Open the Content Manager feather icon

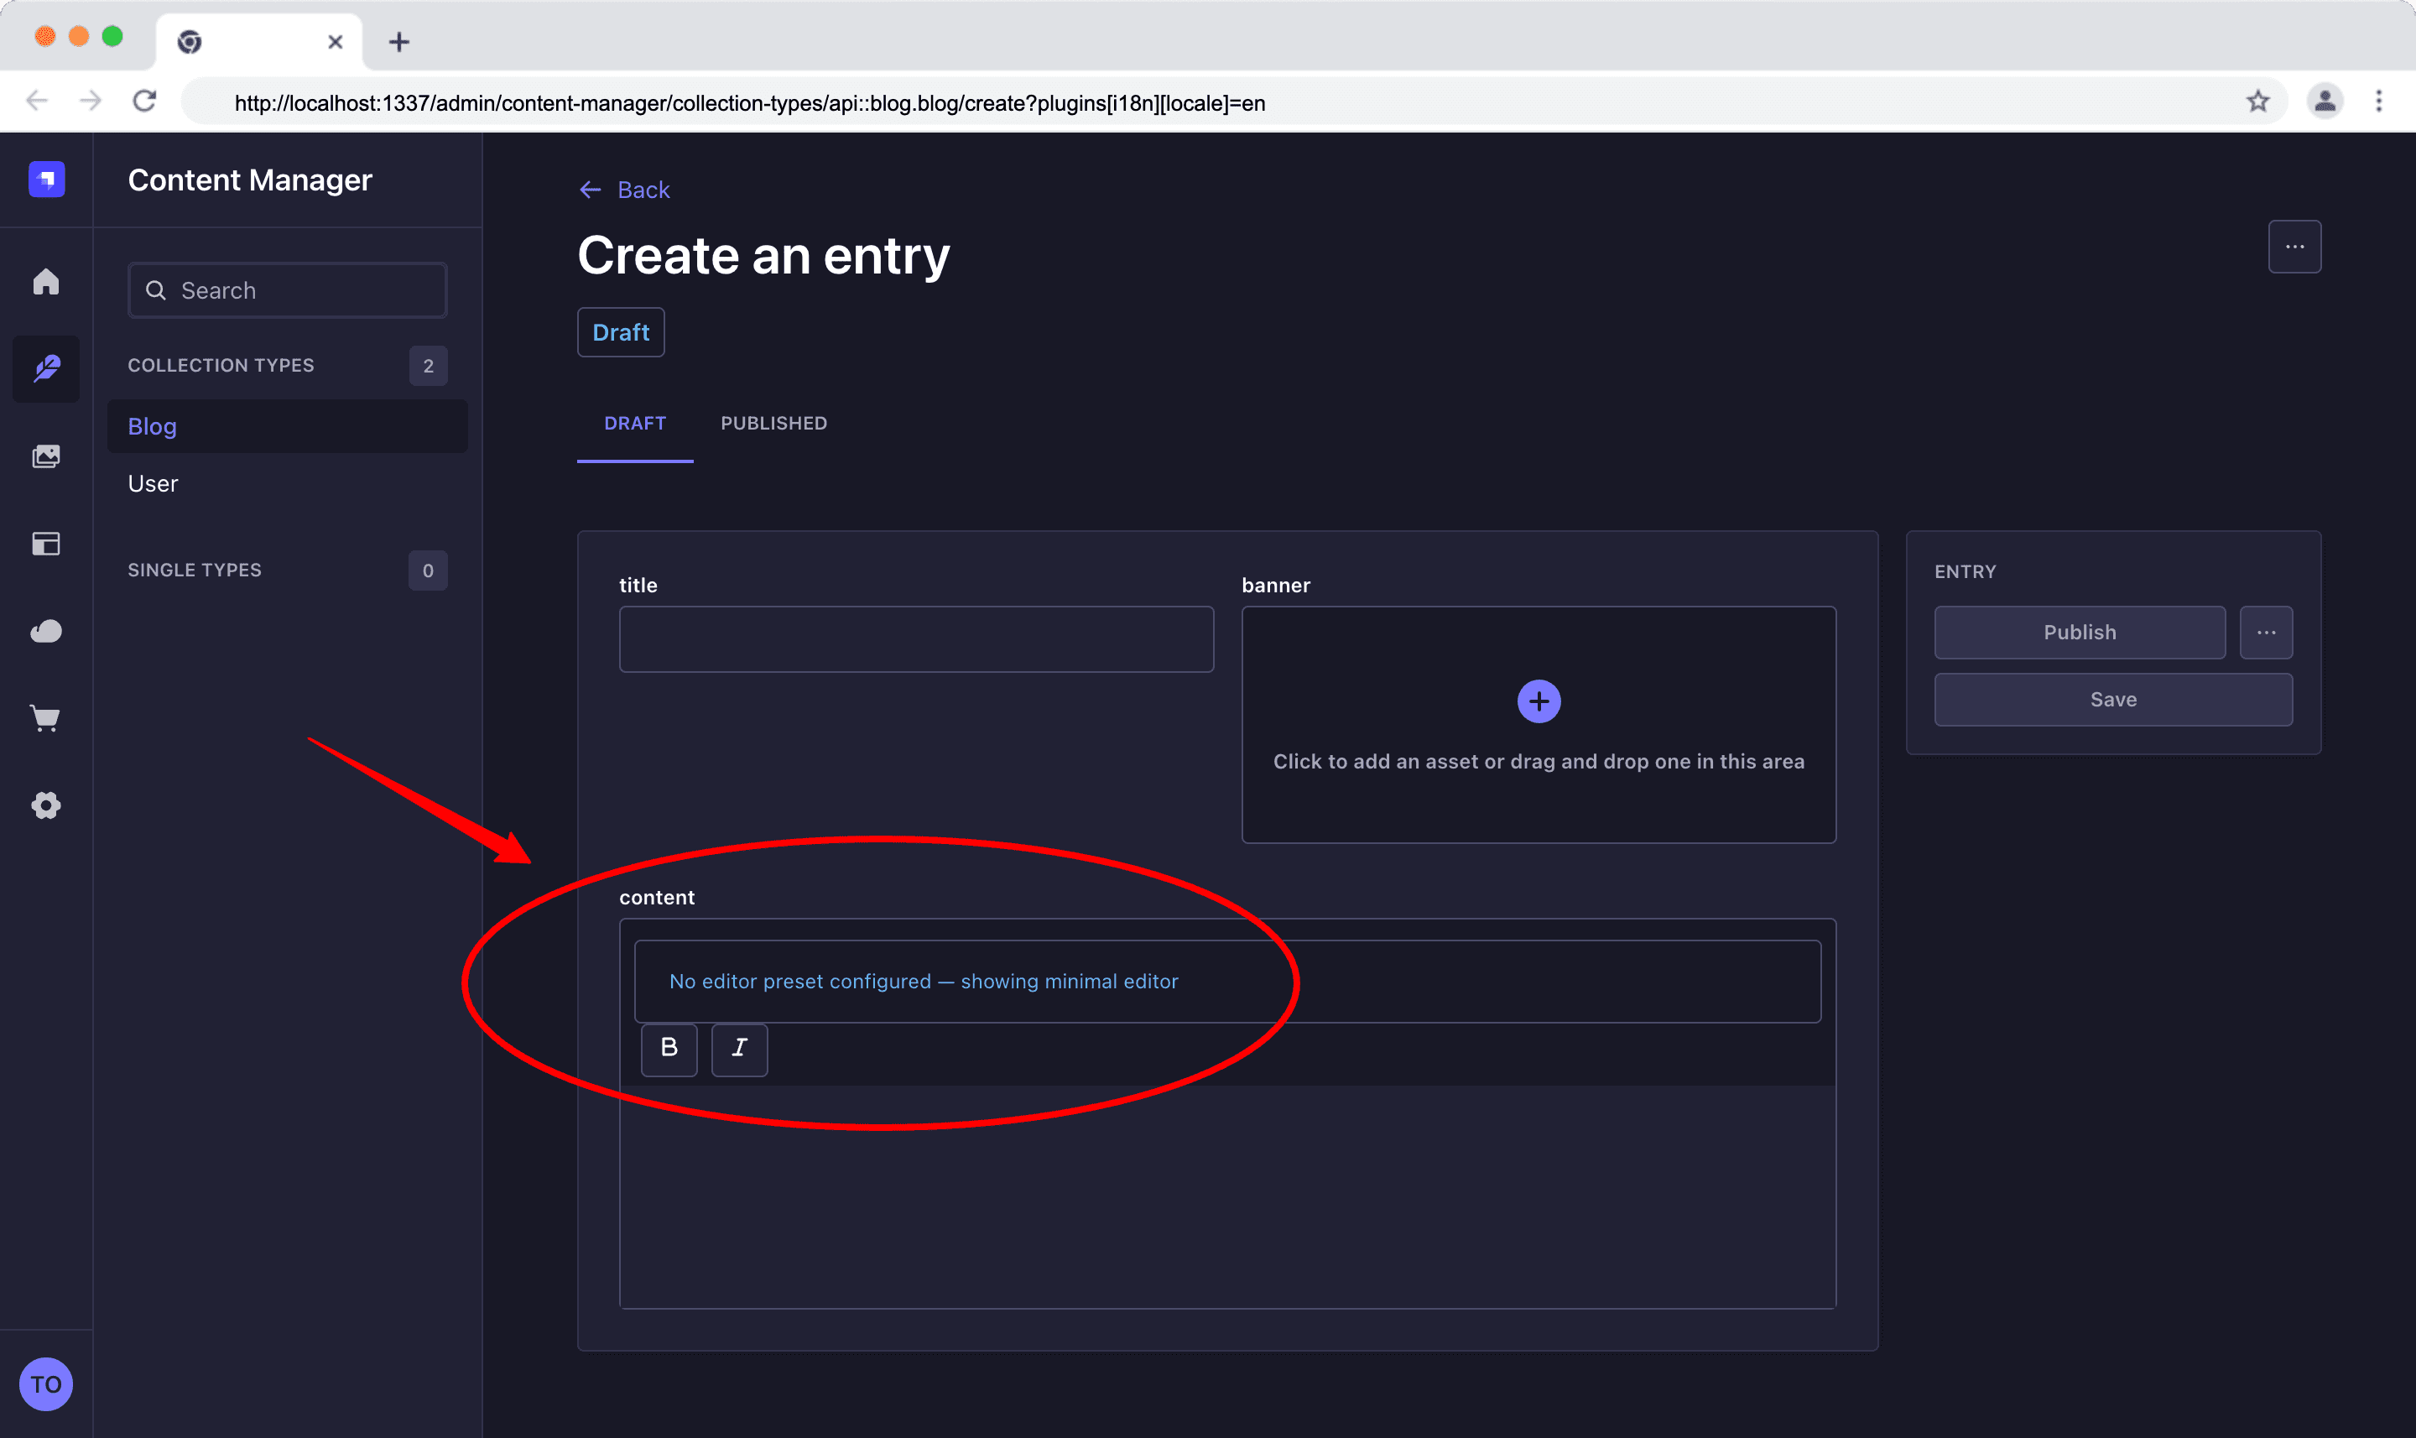45,368
